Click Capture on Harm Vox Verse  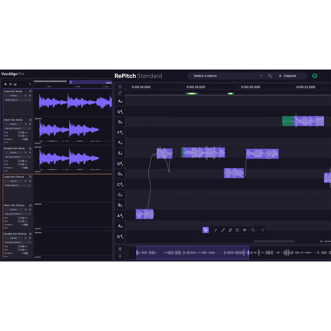click(14, 124)
